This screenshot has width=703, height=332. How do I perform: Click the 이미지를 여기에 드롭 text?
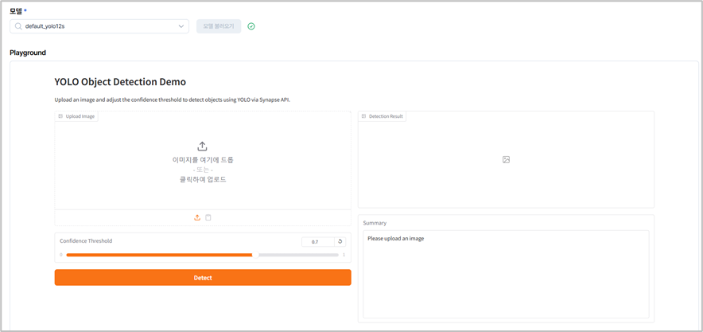point(203,160)
